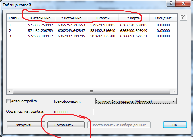
Task: Click the Общая ср. кв. ошибка field
Action: 73,112
